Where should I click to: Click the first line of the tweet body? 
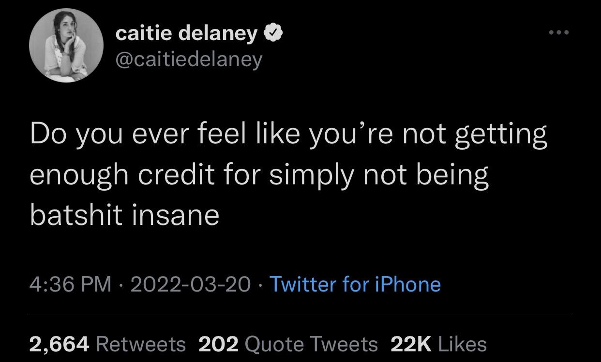tap(288, 134)
